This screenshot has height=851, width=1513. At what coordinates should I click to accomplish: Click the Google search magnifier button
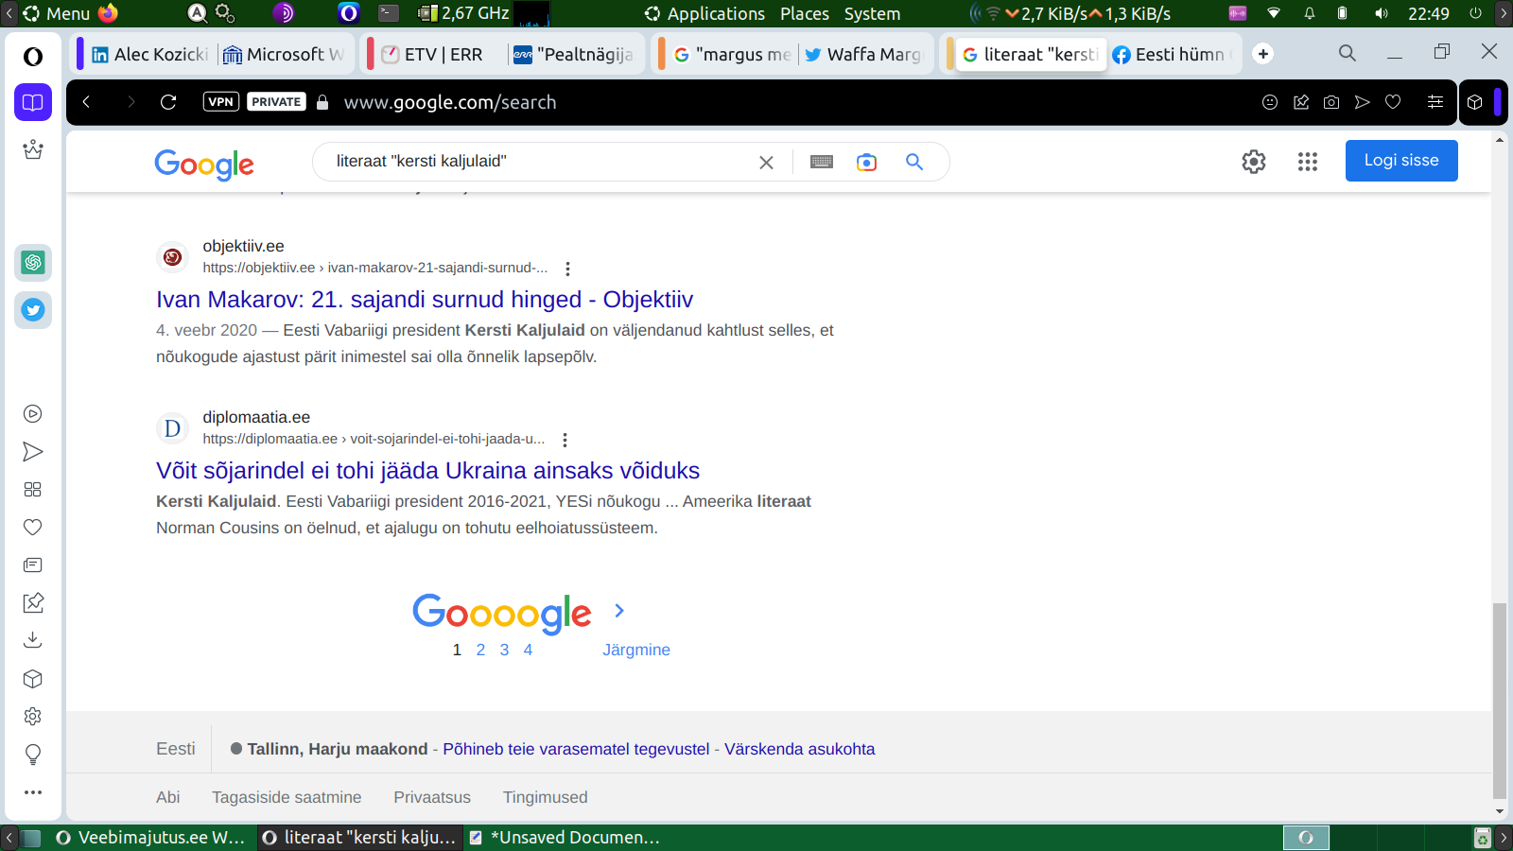tap(914, 162)
